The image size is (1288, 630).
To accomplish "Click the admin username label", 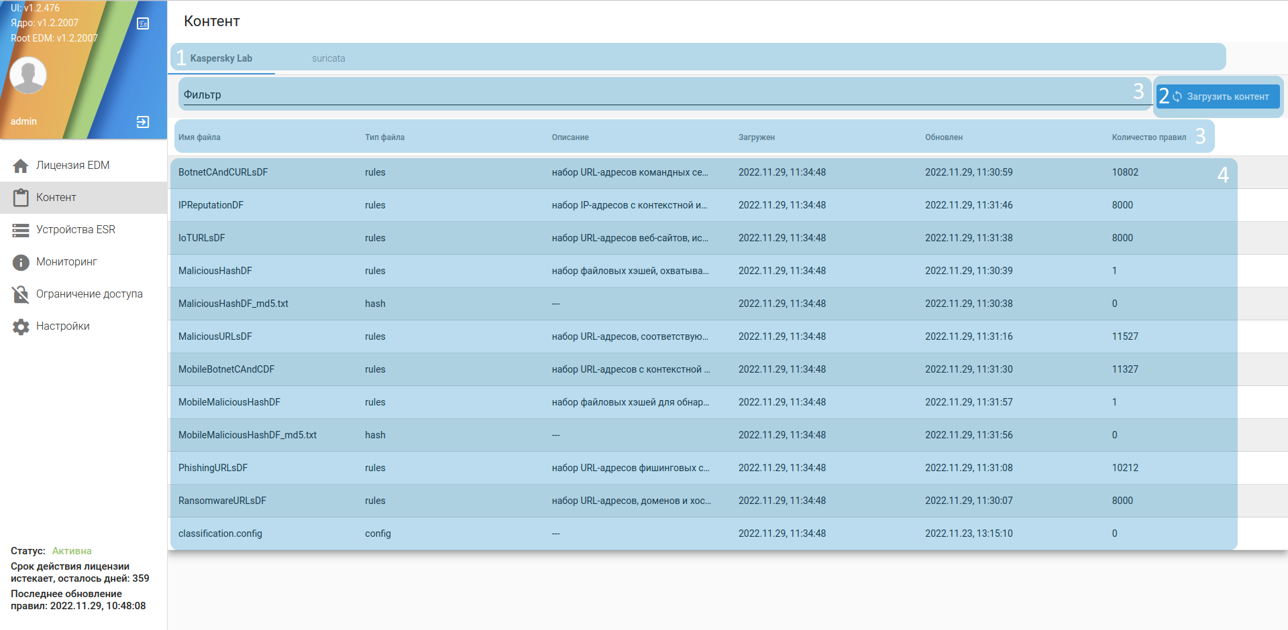I will 23,121.
